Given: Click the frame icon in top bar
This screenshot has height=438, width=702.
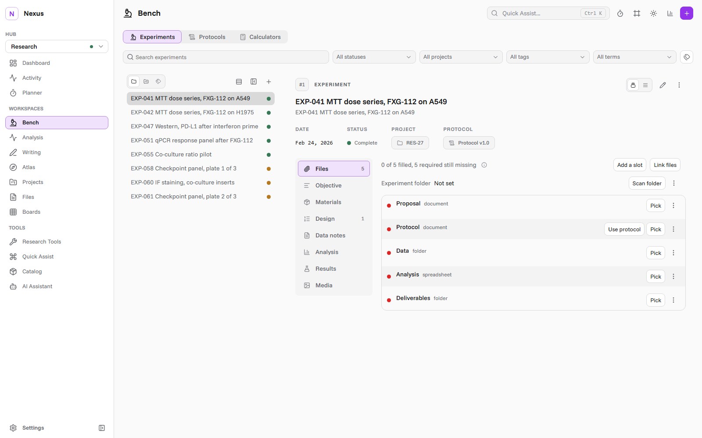Looking at the screenshot, I should coord(637,14).
